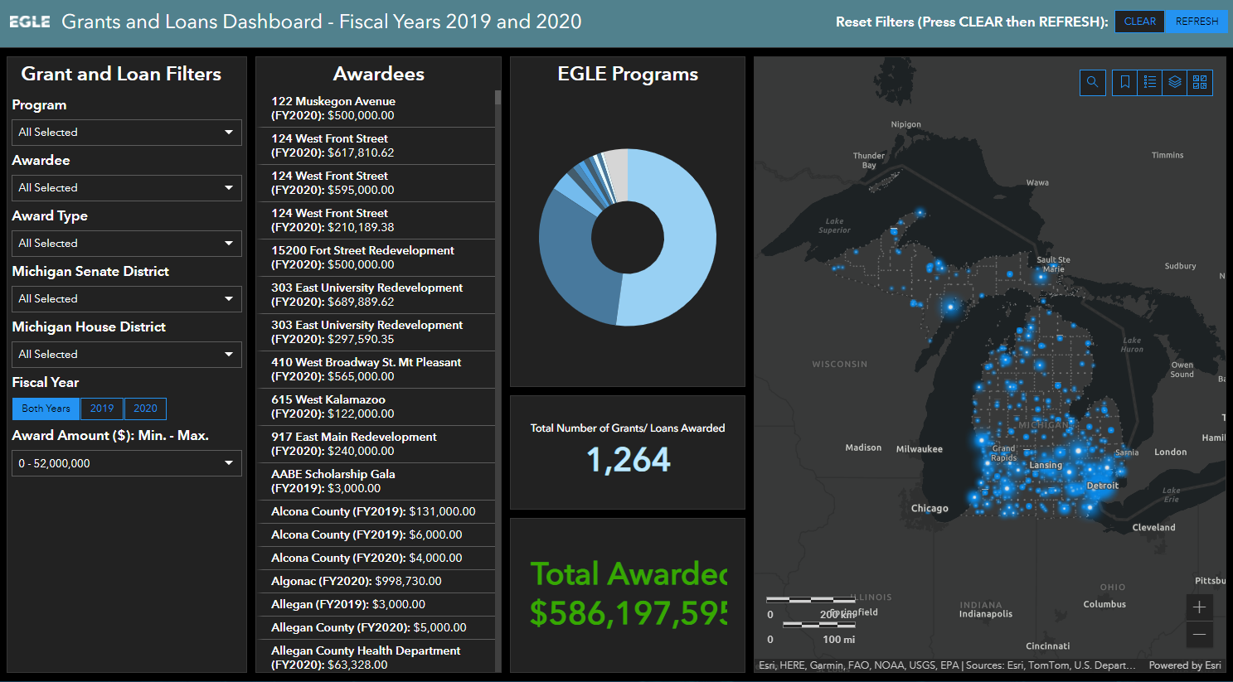Open the map layers list

pyautogui.click(x=1174, y=82)
